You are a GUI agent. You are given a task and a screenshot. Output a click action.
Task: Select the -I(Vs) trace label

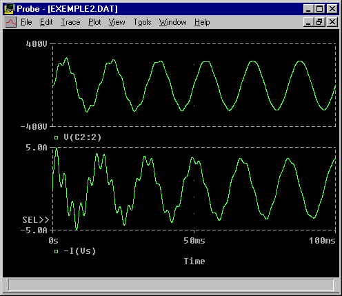click(79, 251)
